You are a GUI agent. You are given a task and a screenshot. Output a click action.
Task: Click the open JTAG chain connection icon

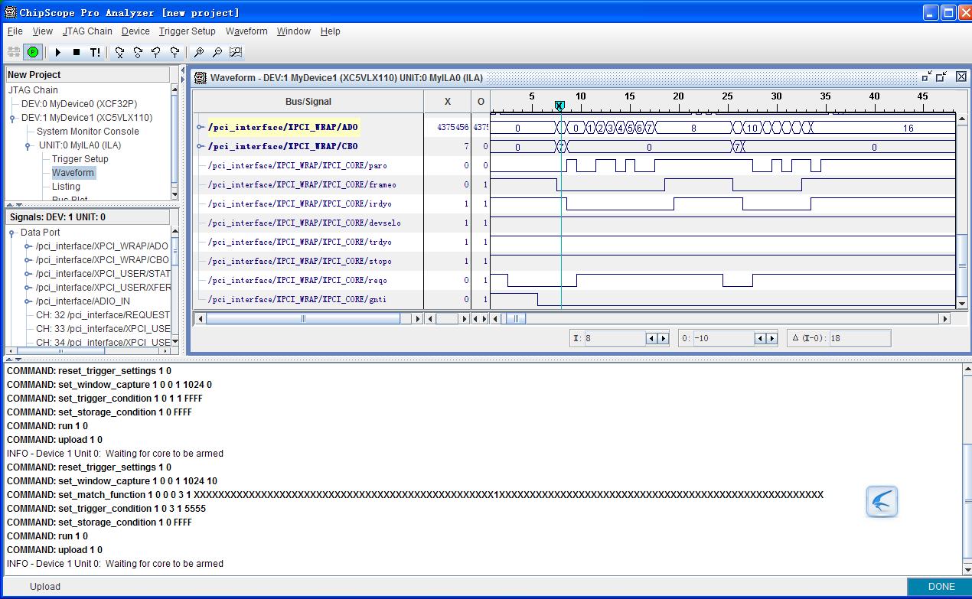(x=14, y=52)
